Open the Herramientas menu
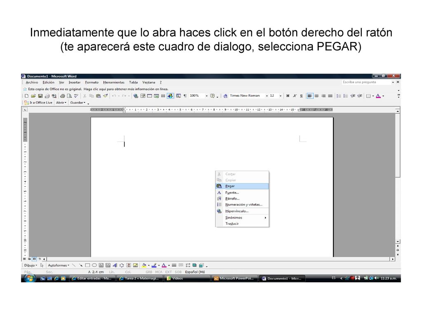This screenshot has width=422, height=316. [114, 82]
